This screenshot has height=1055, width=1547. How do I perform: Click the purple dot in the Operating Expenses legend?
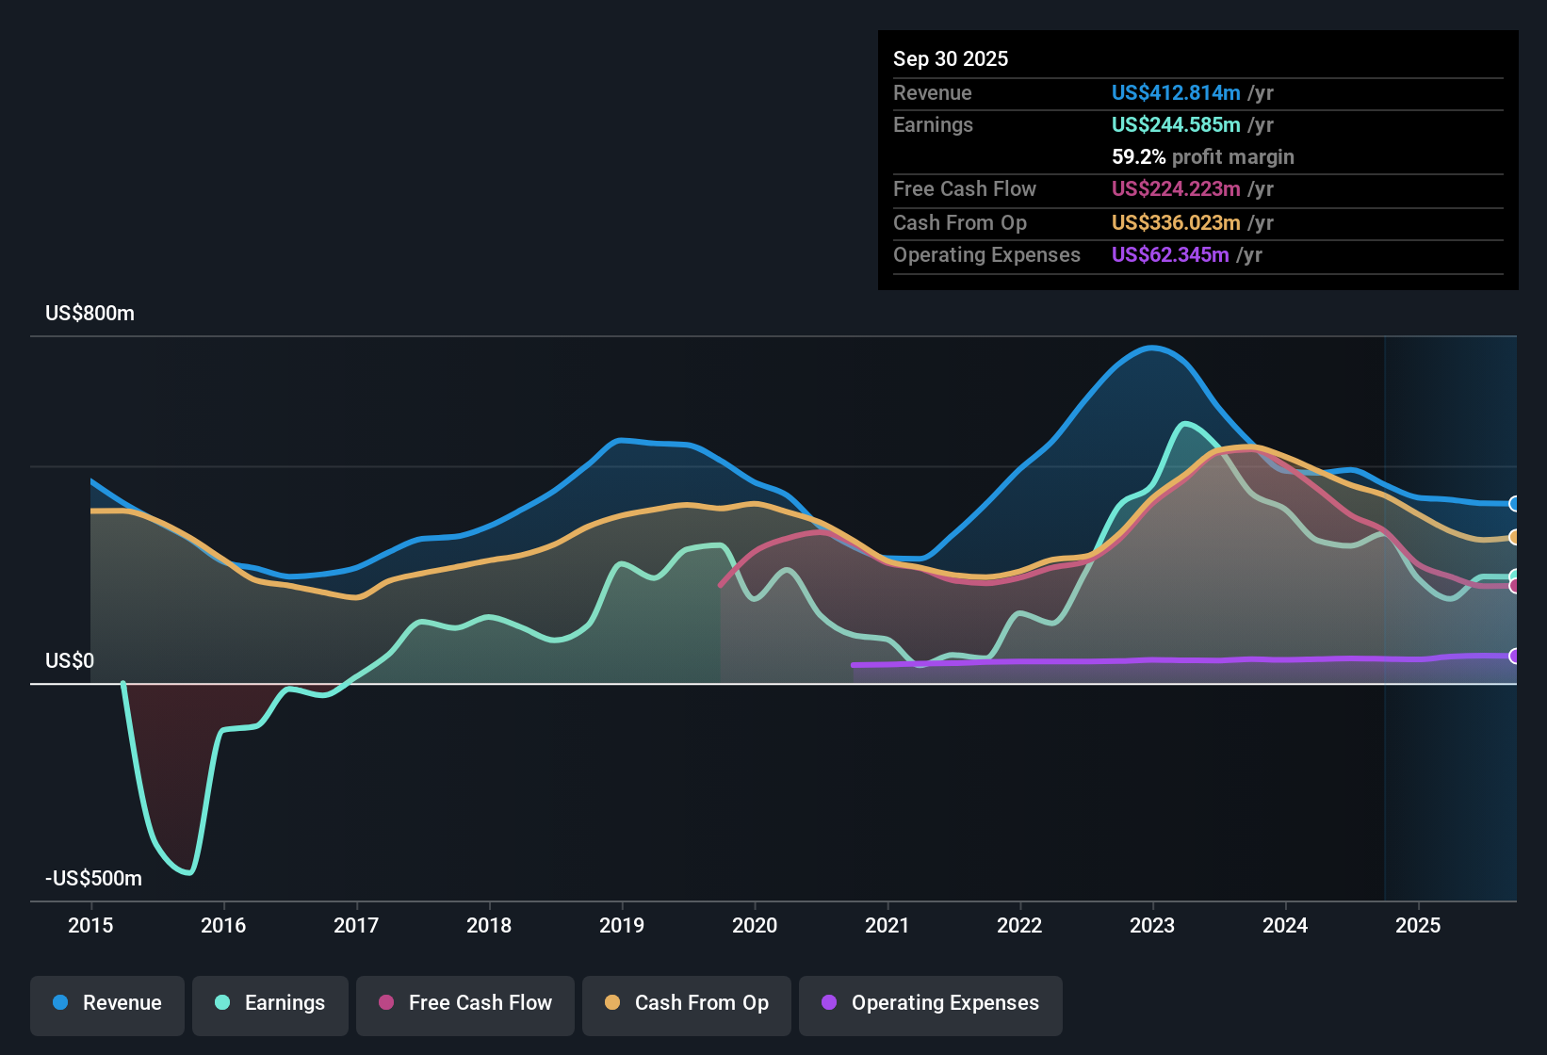tap(829, 1003)
